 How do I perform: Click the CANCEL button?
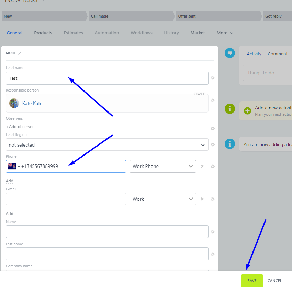coord(274,281)
